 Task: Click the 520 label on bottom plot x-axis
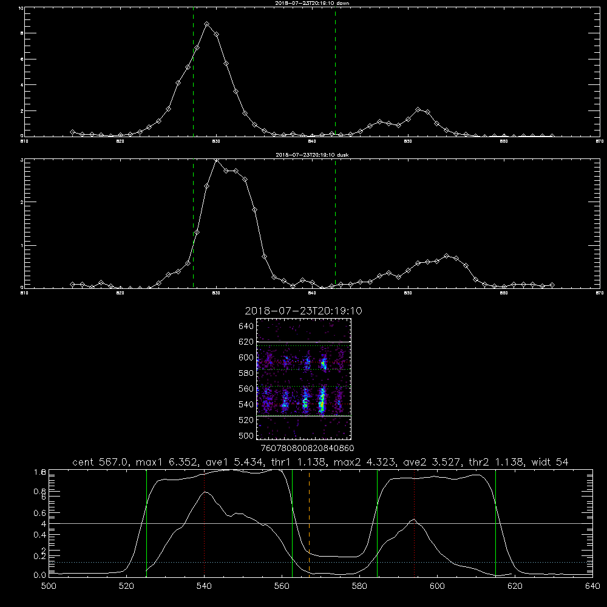coord(126,586)
